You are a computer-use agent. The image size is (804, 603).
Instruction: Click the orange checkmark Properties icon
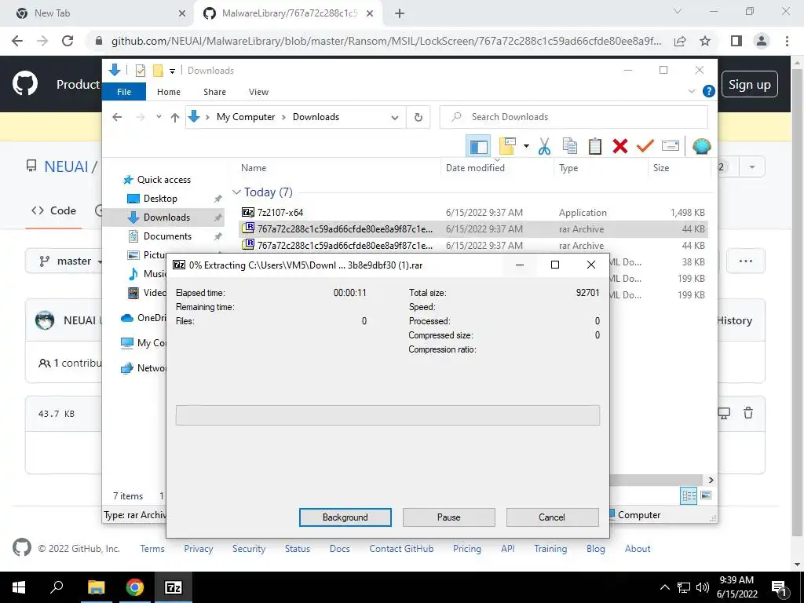coord(645,147)
